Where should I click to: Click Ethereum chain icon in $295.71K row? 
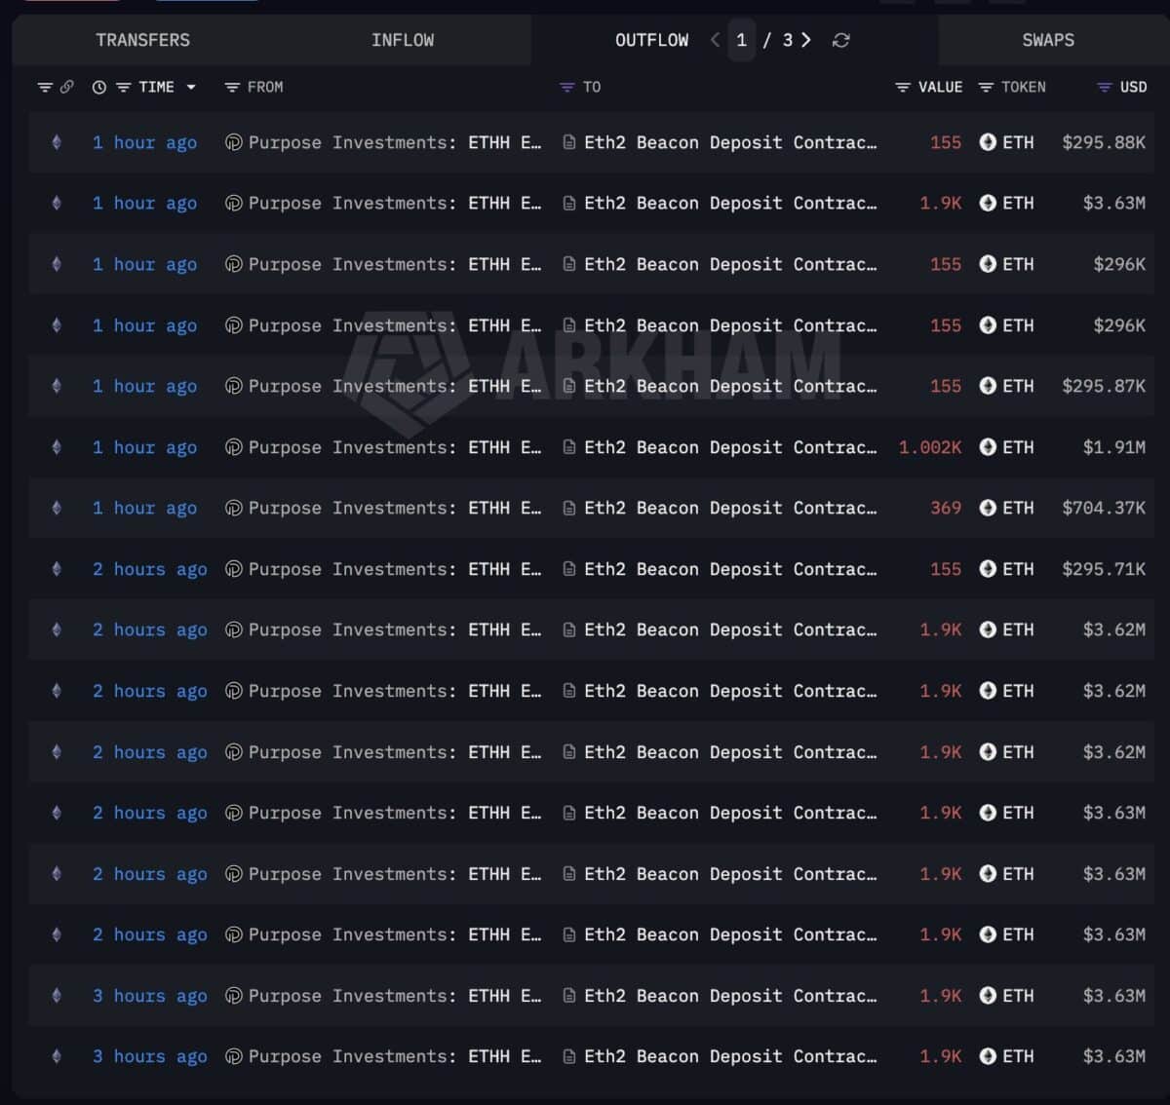click(x=57, y=569)
